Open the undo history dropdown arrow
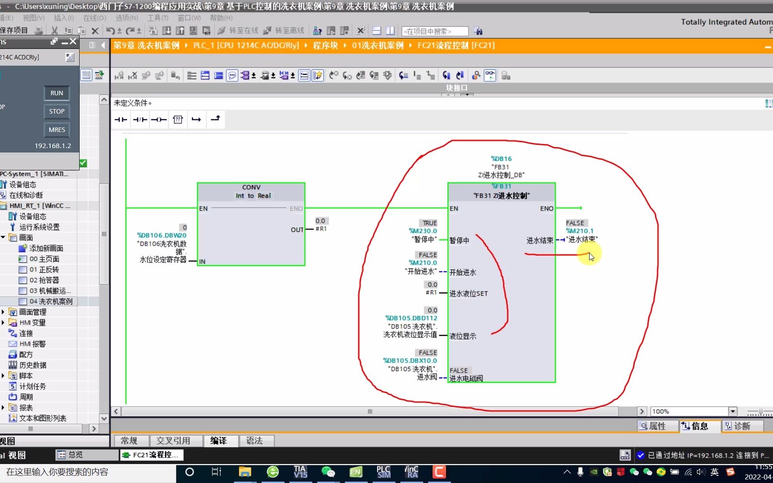This screenshot has height=483, width=773. coord(119,31)
